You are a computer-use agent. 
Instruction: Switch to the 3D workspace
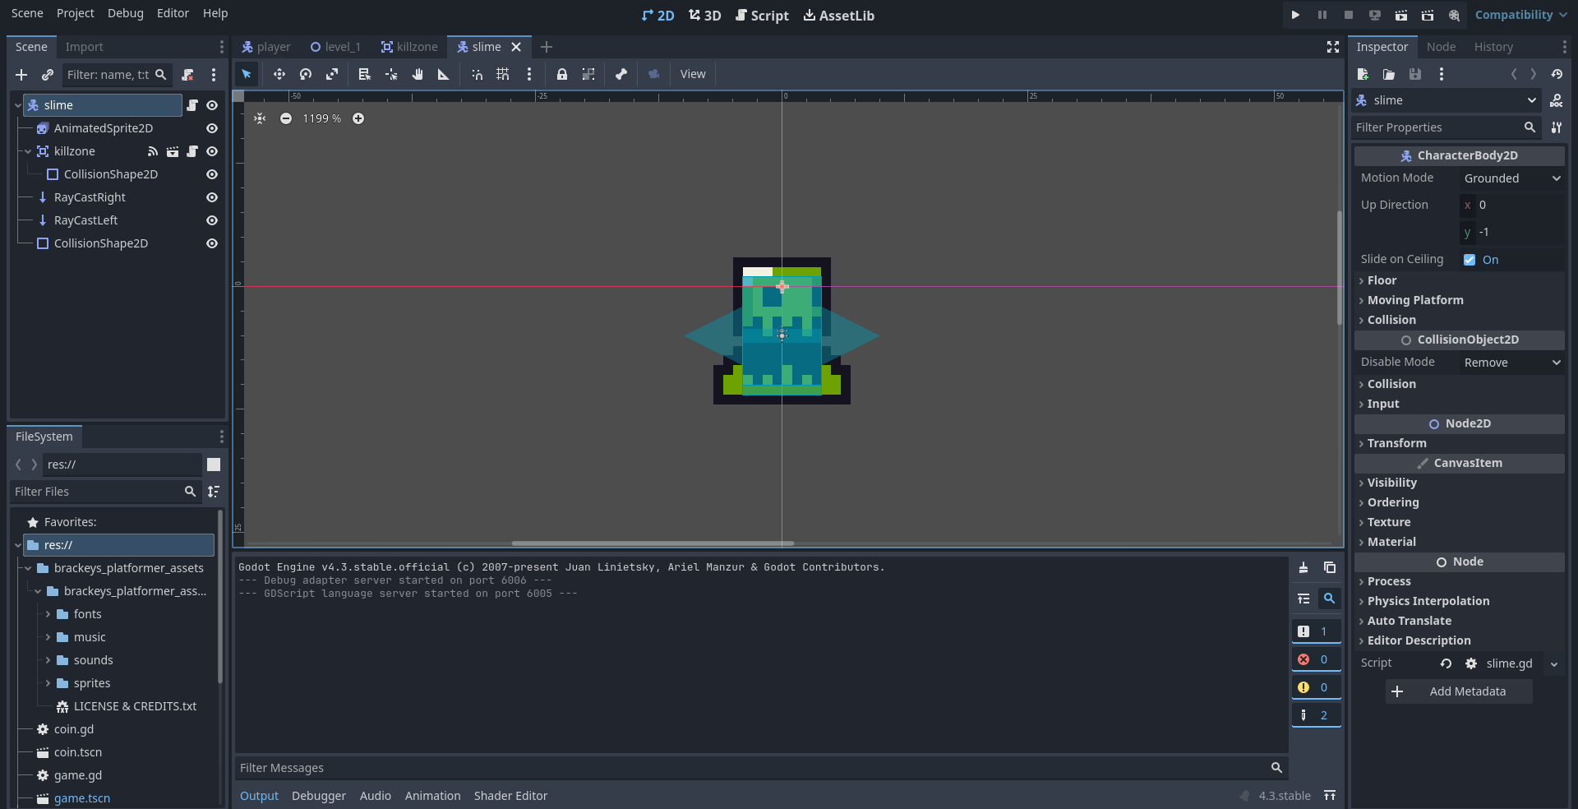click(704, 16)
